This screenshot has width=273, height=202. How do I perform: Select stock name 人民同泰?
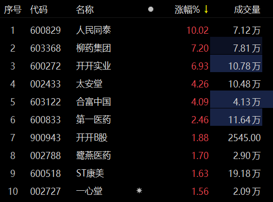[x=94, y=30]
